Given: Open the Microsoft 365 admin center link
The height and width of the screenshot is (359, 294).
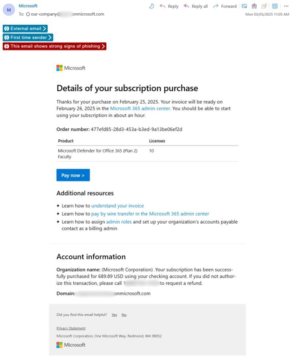Looking at the screenshot, I should (x=140, y=108).
